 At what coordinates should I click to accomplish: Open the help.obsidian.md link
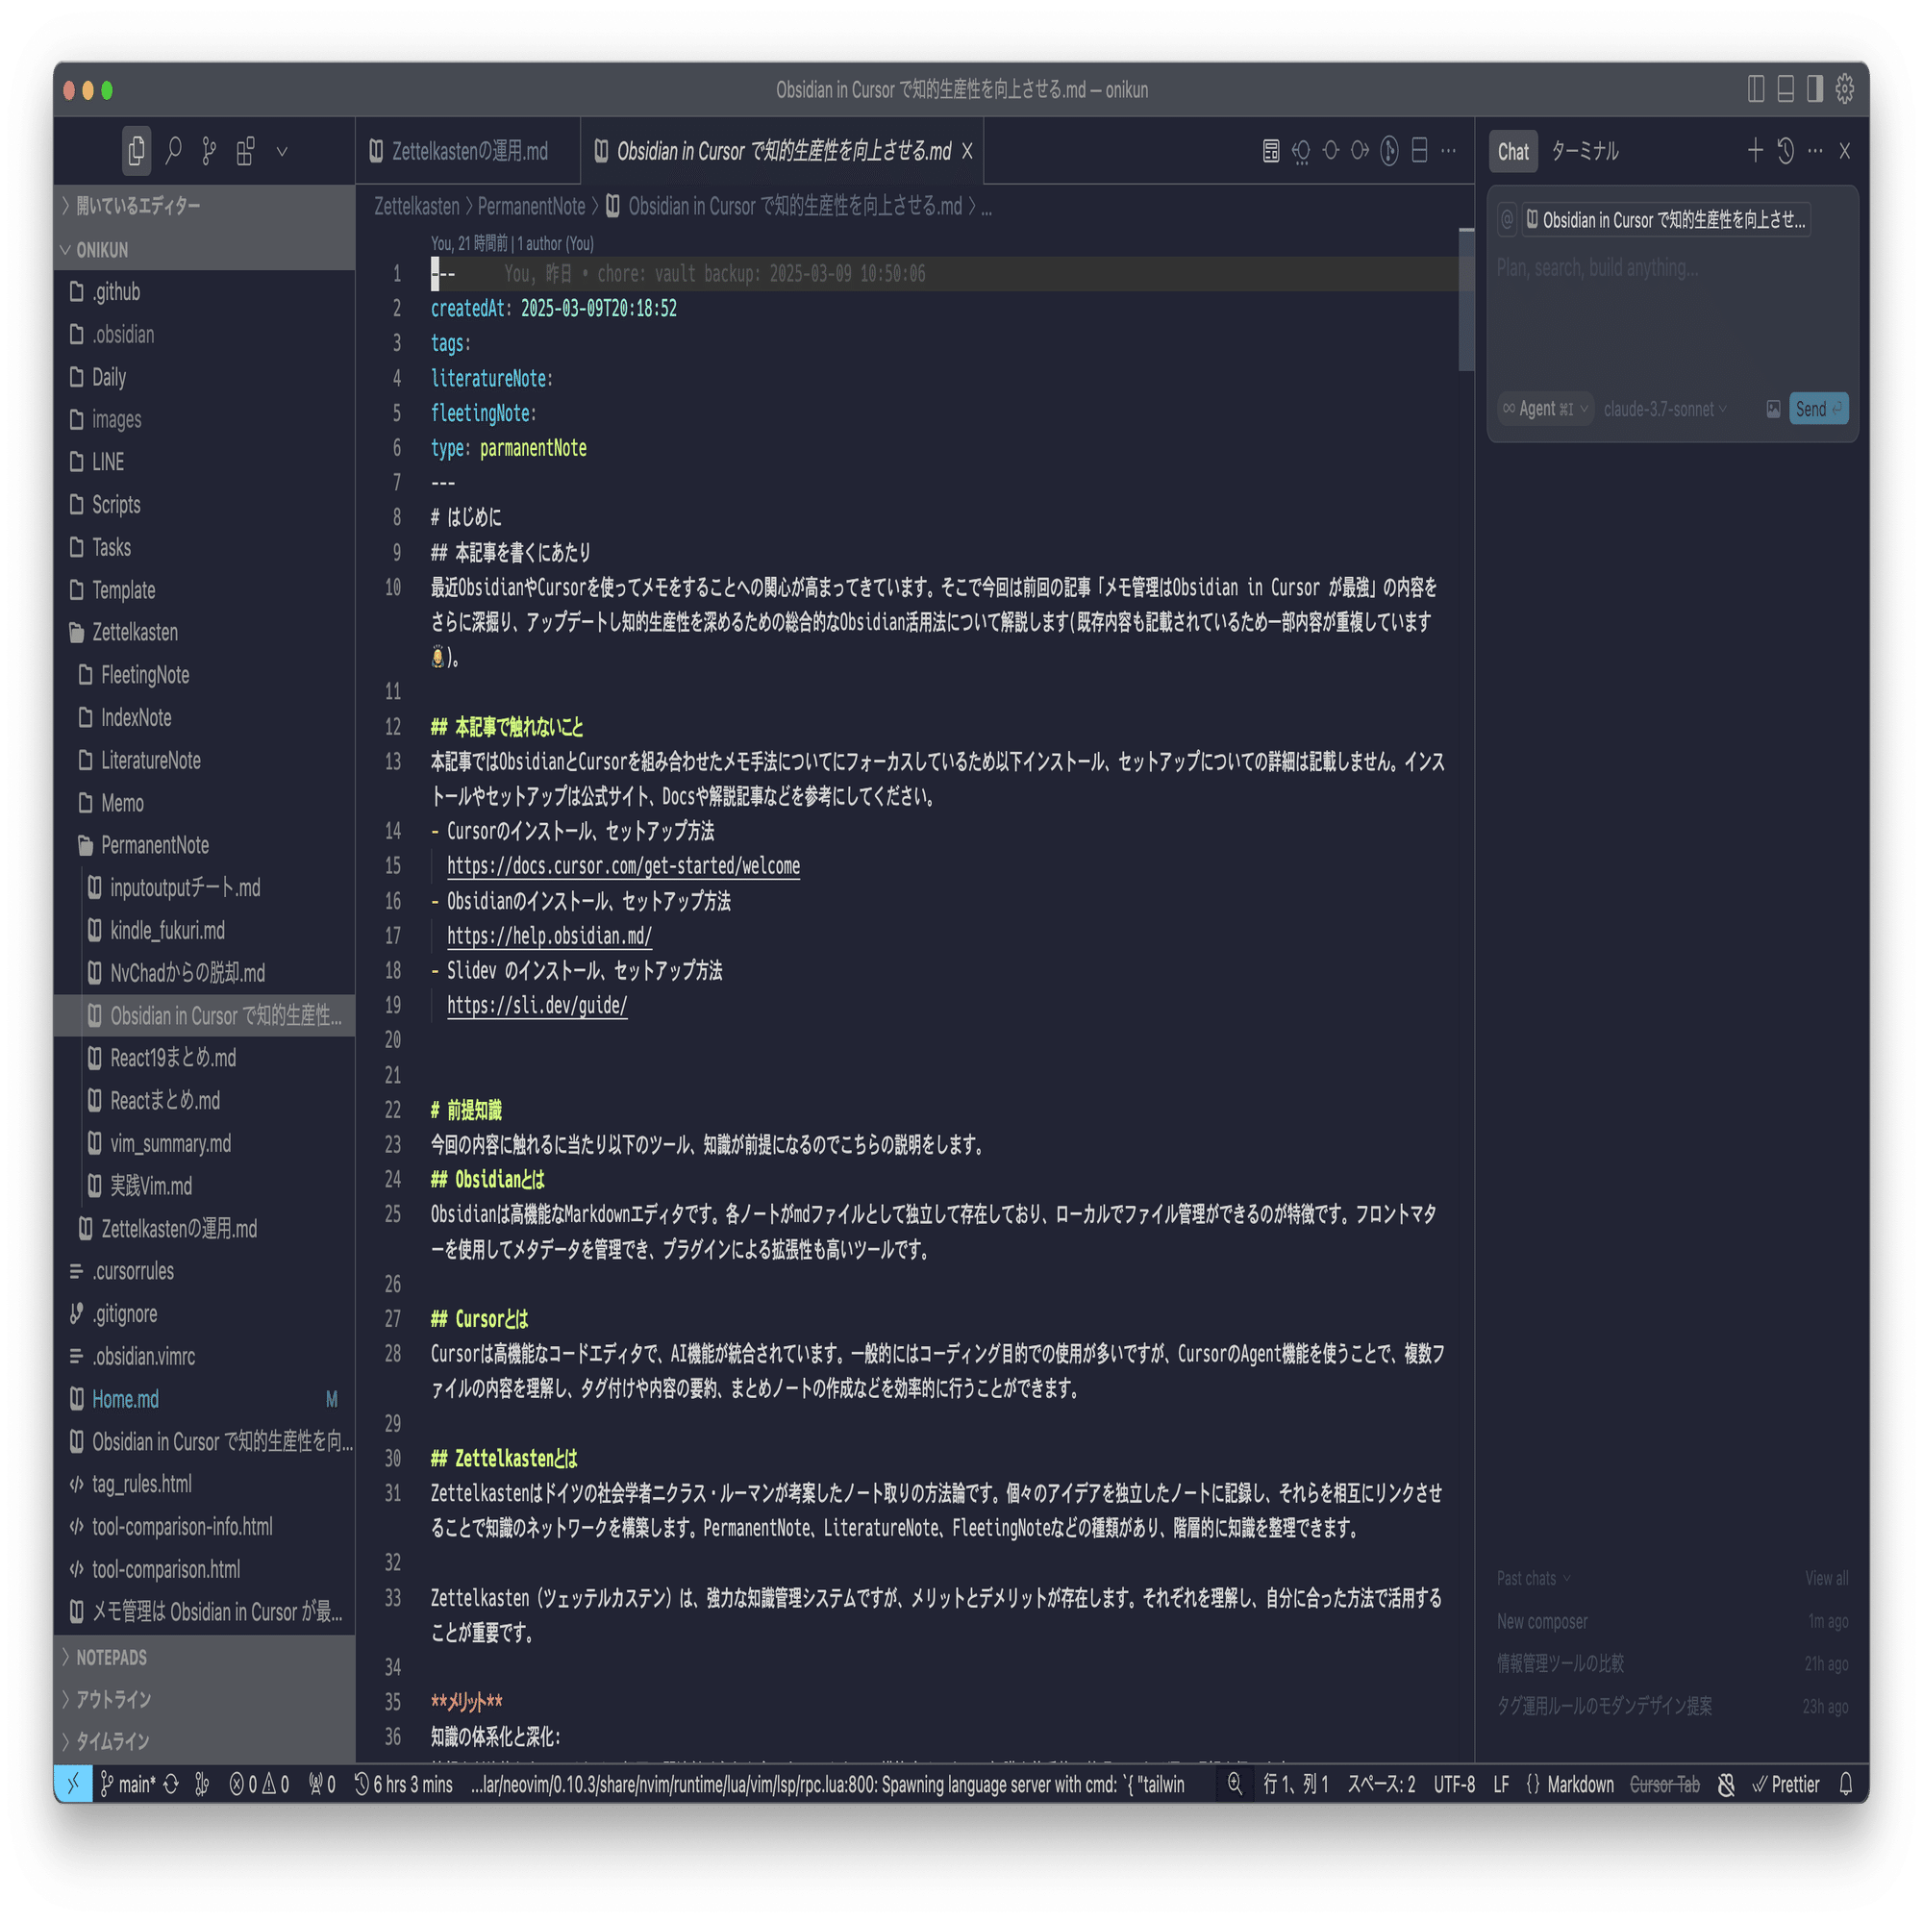point(549,936)
